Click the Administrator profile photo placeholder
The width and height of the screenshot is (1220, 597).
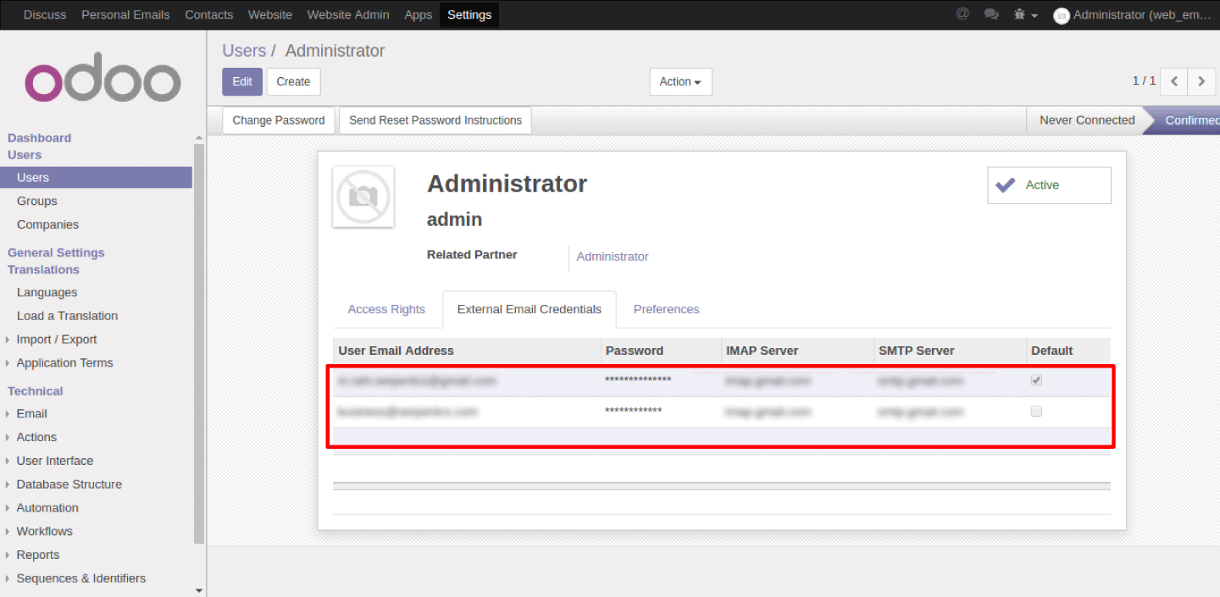coord(363,196)
